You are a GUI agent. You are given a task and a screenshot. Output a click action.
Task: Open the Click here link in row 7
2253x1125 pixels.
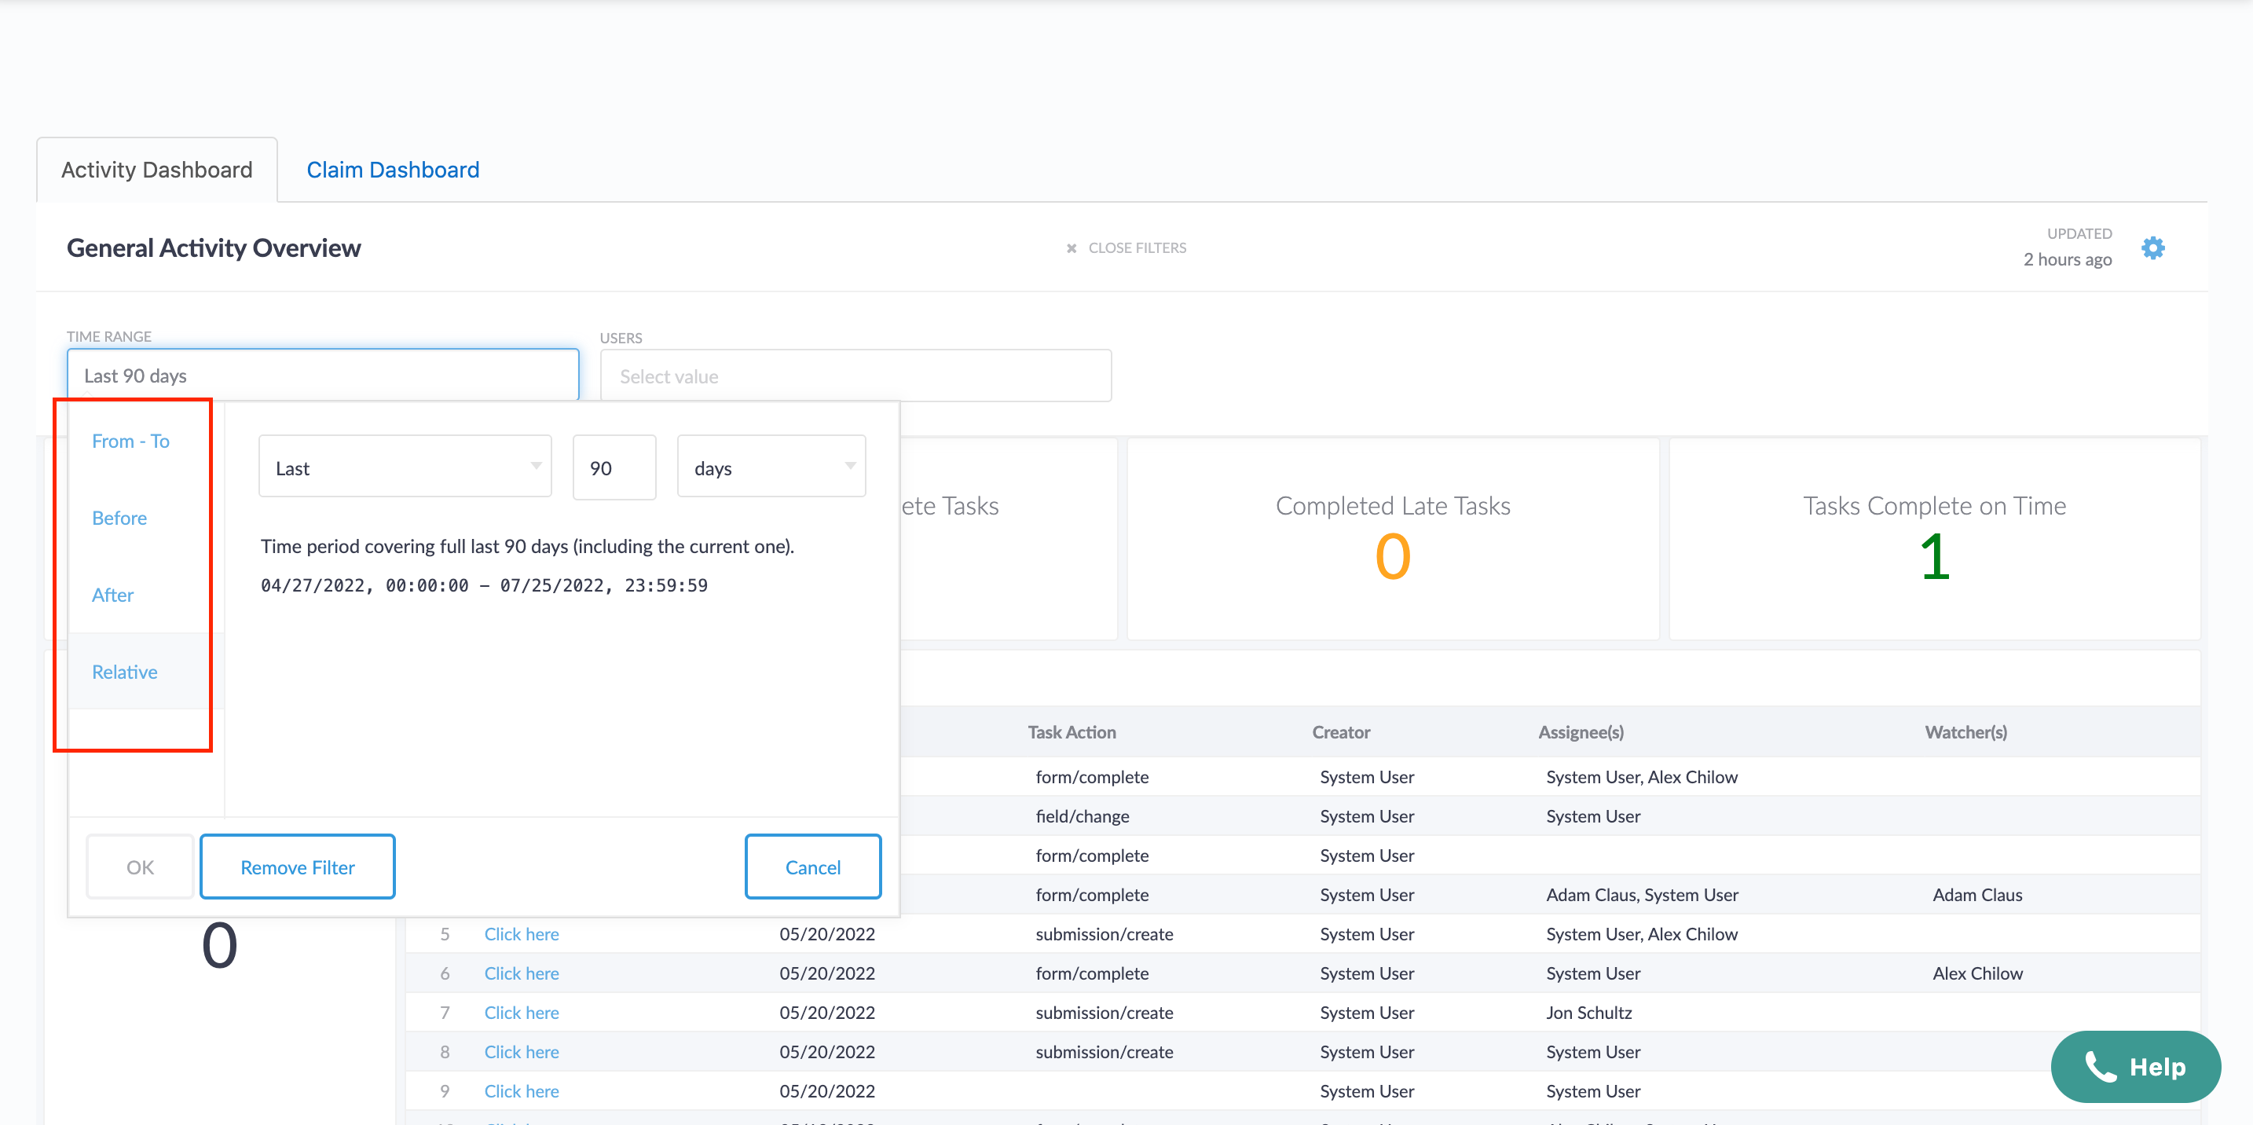(522, 1013)
